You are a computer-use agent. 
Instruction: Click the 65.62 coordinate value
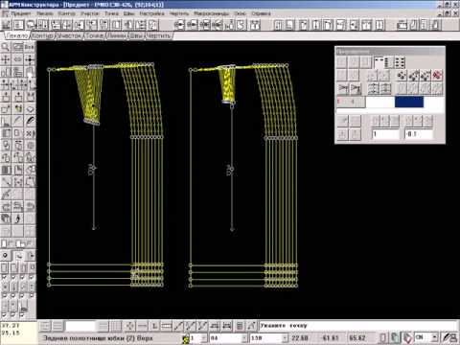[357, 338]
